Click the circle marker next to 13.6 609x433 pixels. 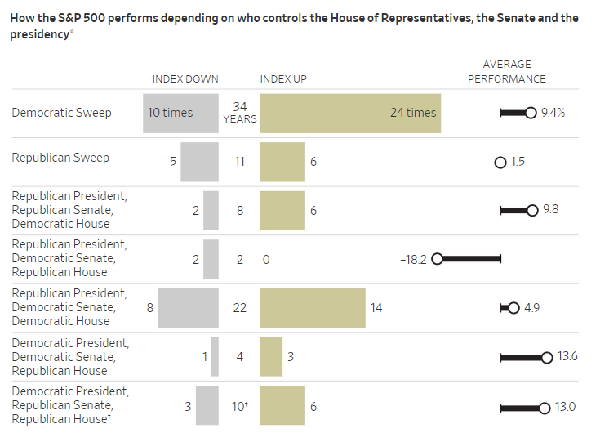coord(546,356)
